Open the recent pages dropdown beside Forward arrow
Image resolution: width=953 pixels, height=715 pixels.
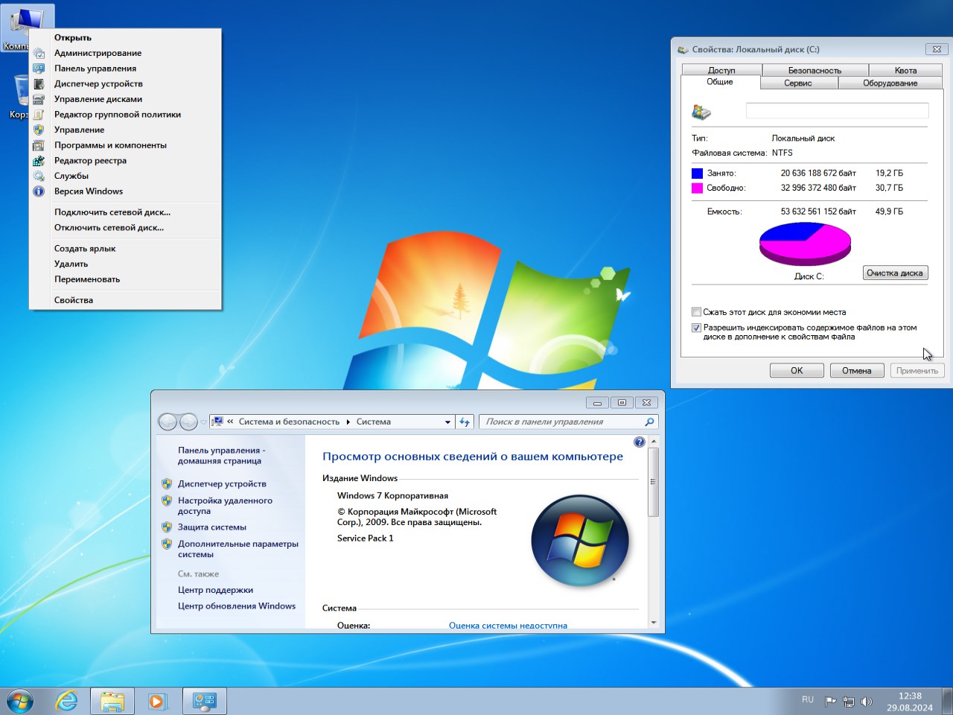(x=203, y=422)
